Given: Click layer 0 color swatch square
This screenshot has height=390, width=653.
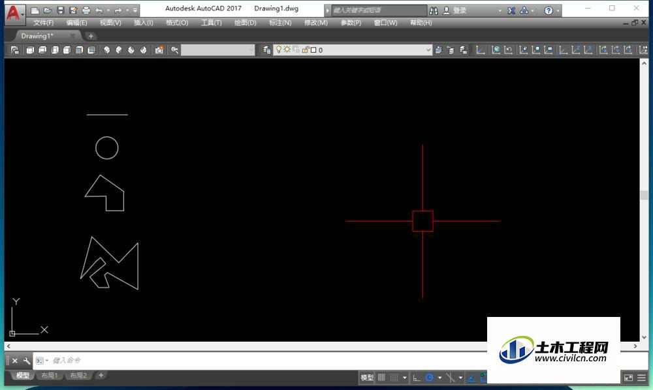Looking at the screenshot, I should pos(313,50).
